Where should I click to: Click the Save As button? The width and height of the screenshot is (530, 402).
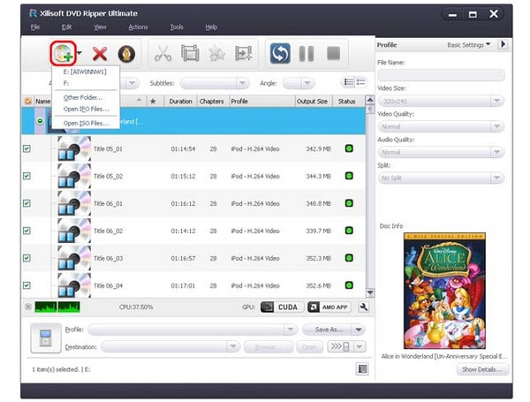[327, 329]
